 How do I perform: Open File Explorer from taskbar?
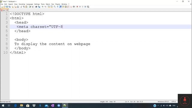[x=22, y=106]
